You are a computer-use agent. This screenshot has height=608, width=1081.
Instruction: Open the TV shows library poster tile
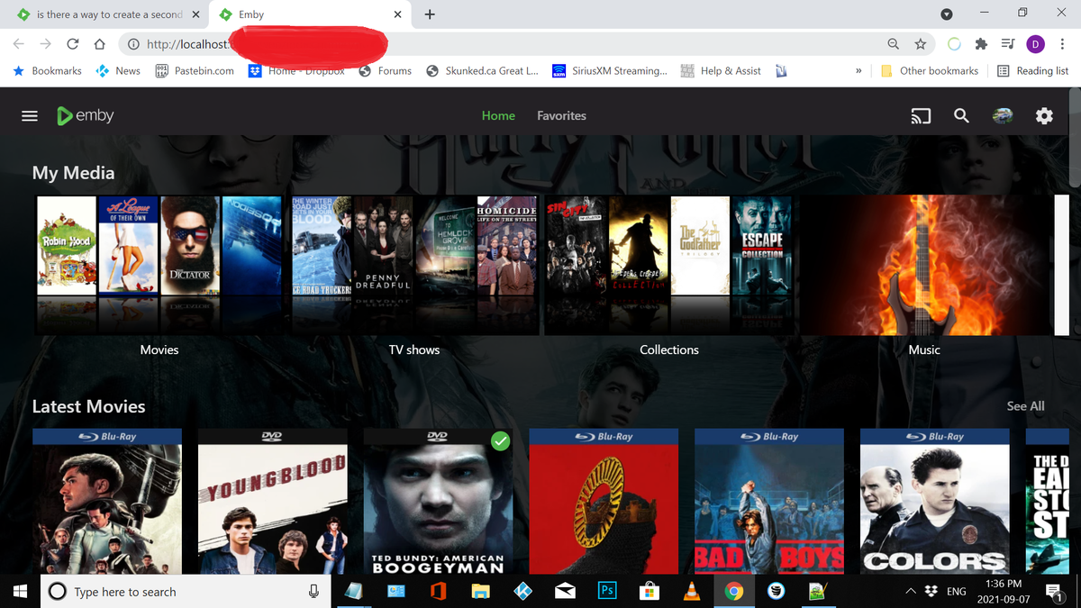click(414, 265)
